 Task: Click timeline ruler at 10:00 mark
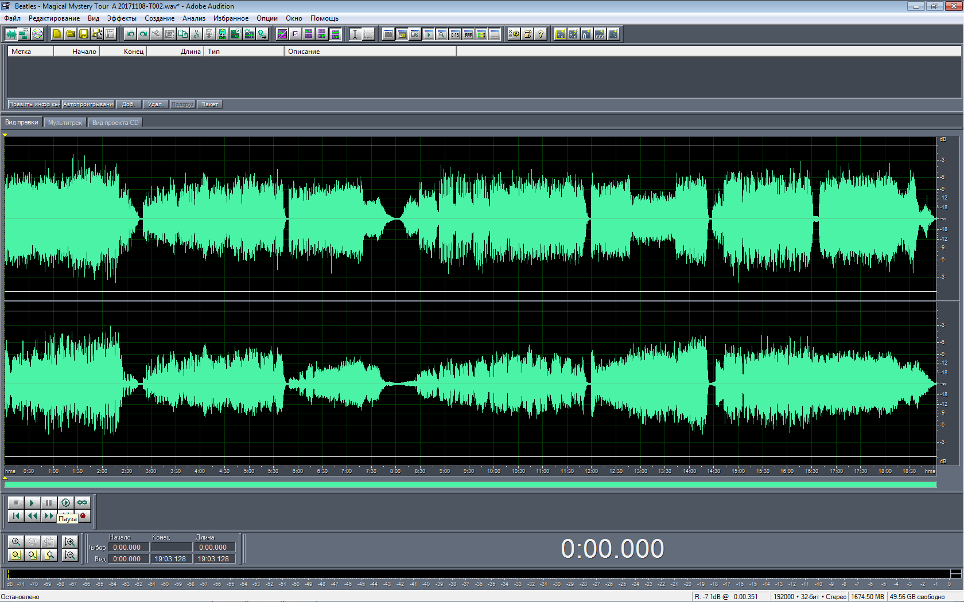click(493, 471)
